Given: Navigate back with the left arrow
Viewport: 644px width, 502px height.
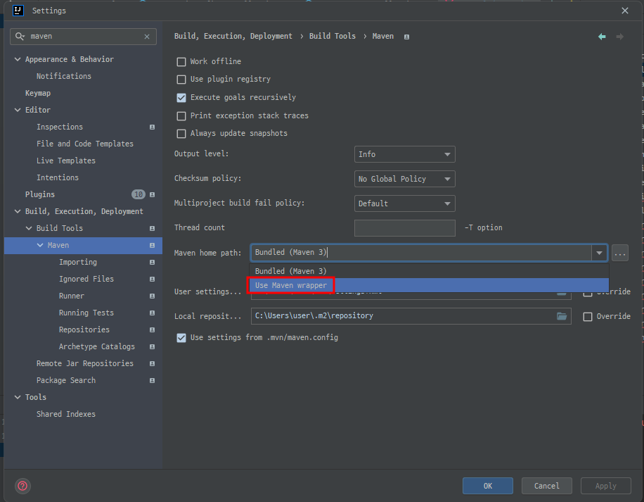Looking at the screenshot, I should tap(602, 37).
